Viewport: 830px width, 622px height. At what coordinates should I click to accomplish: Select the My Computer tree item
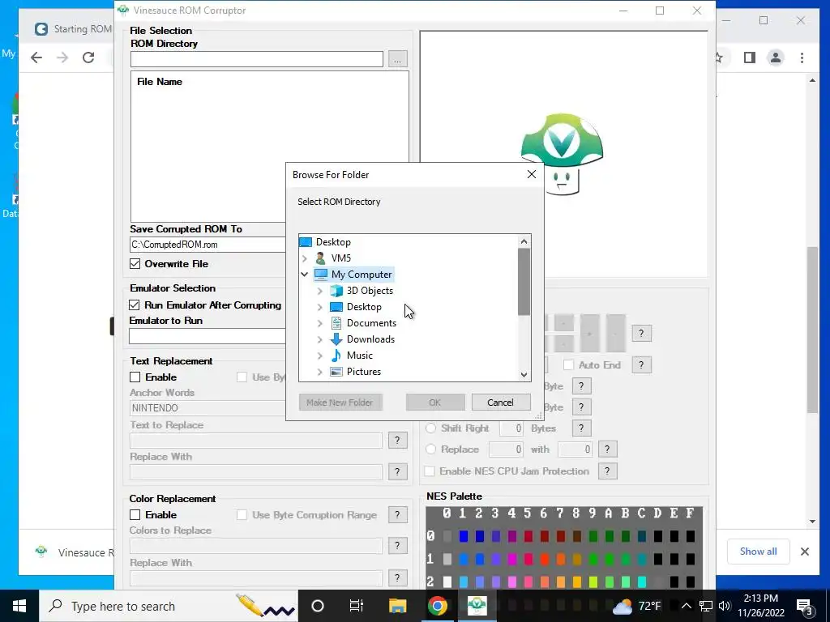pos(362,275)
